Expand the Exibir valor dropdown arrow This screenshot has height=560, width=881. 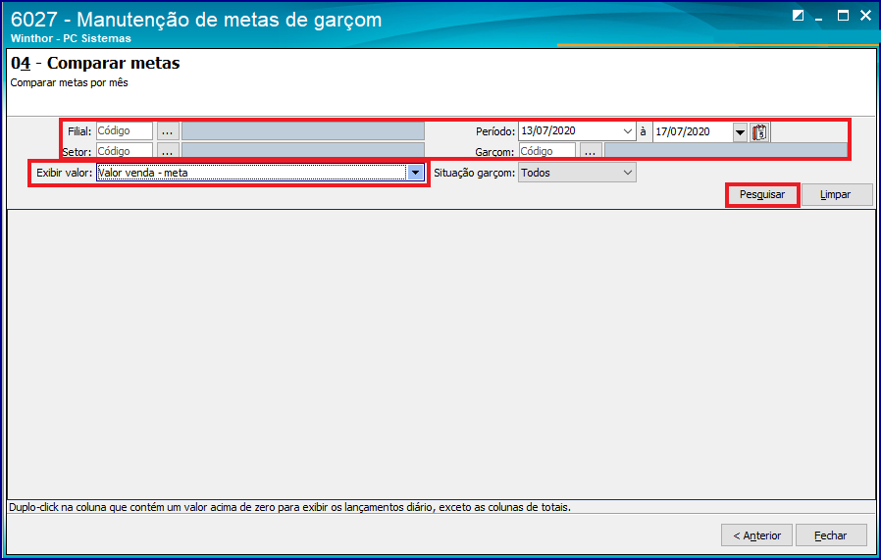pos(415,173)
